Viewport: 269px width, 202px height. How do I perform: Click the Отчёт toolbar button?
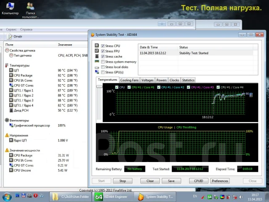click(14, 37)
